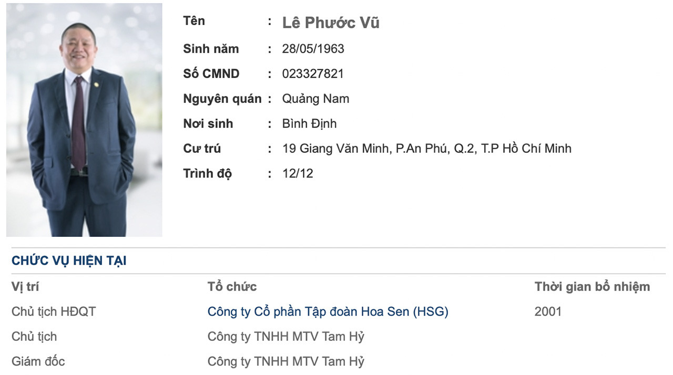Select the education level value 12/12
Image resolution: width=673 pixels, height=375 pixels.
click(298, 173)
